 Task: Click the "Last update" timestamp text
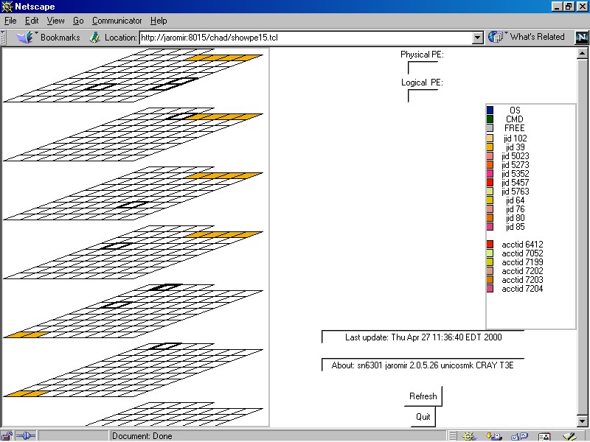pyautogui.click(x=423, y=337)
